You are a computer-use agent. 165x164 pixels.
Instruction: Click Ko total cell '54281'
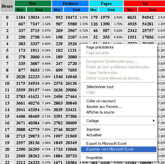[x=146, y=24]
